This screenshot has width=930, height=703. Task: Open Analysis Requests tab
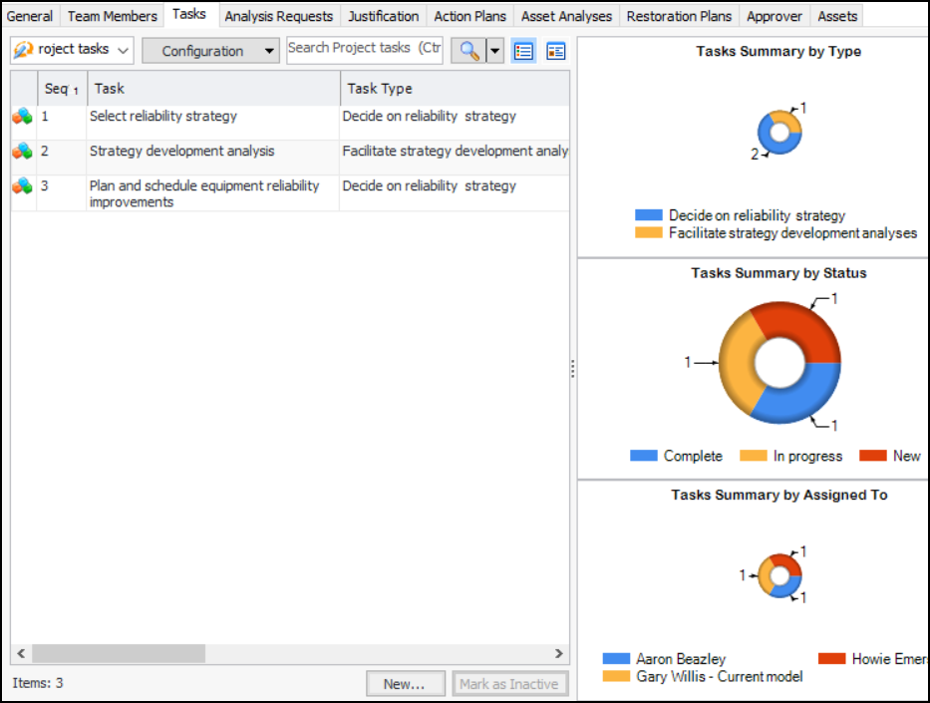[279, 16]
